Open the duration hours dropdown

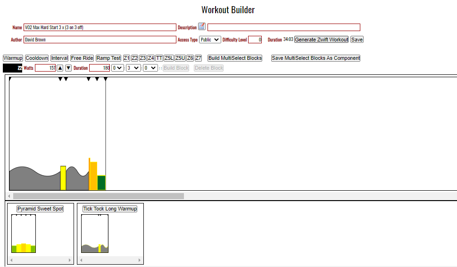pyautogui.click(x=117, y=68)
